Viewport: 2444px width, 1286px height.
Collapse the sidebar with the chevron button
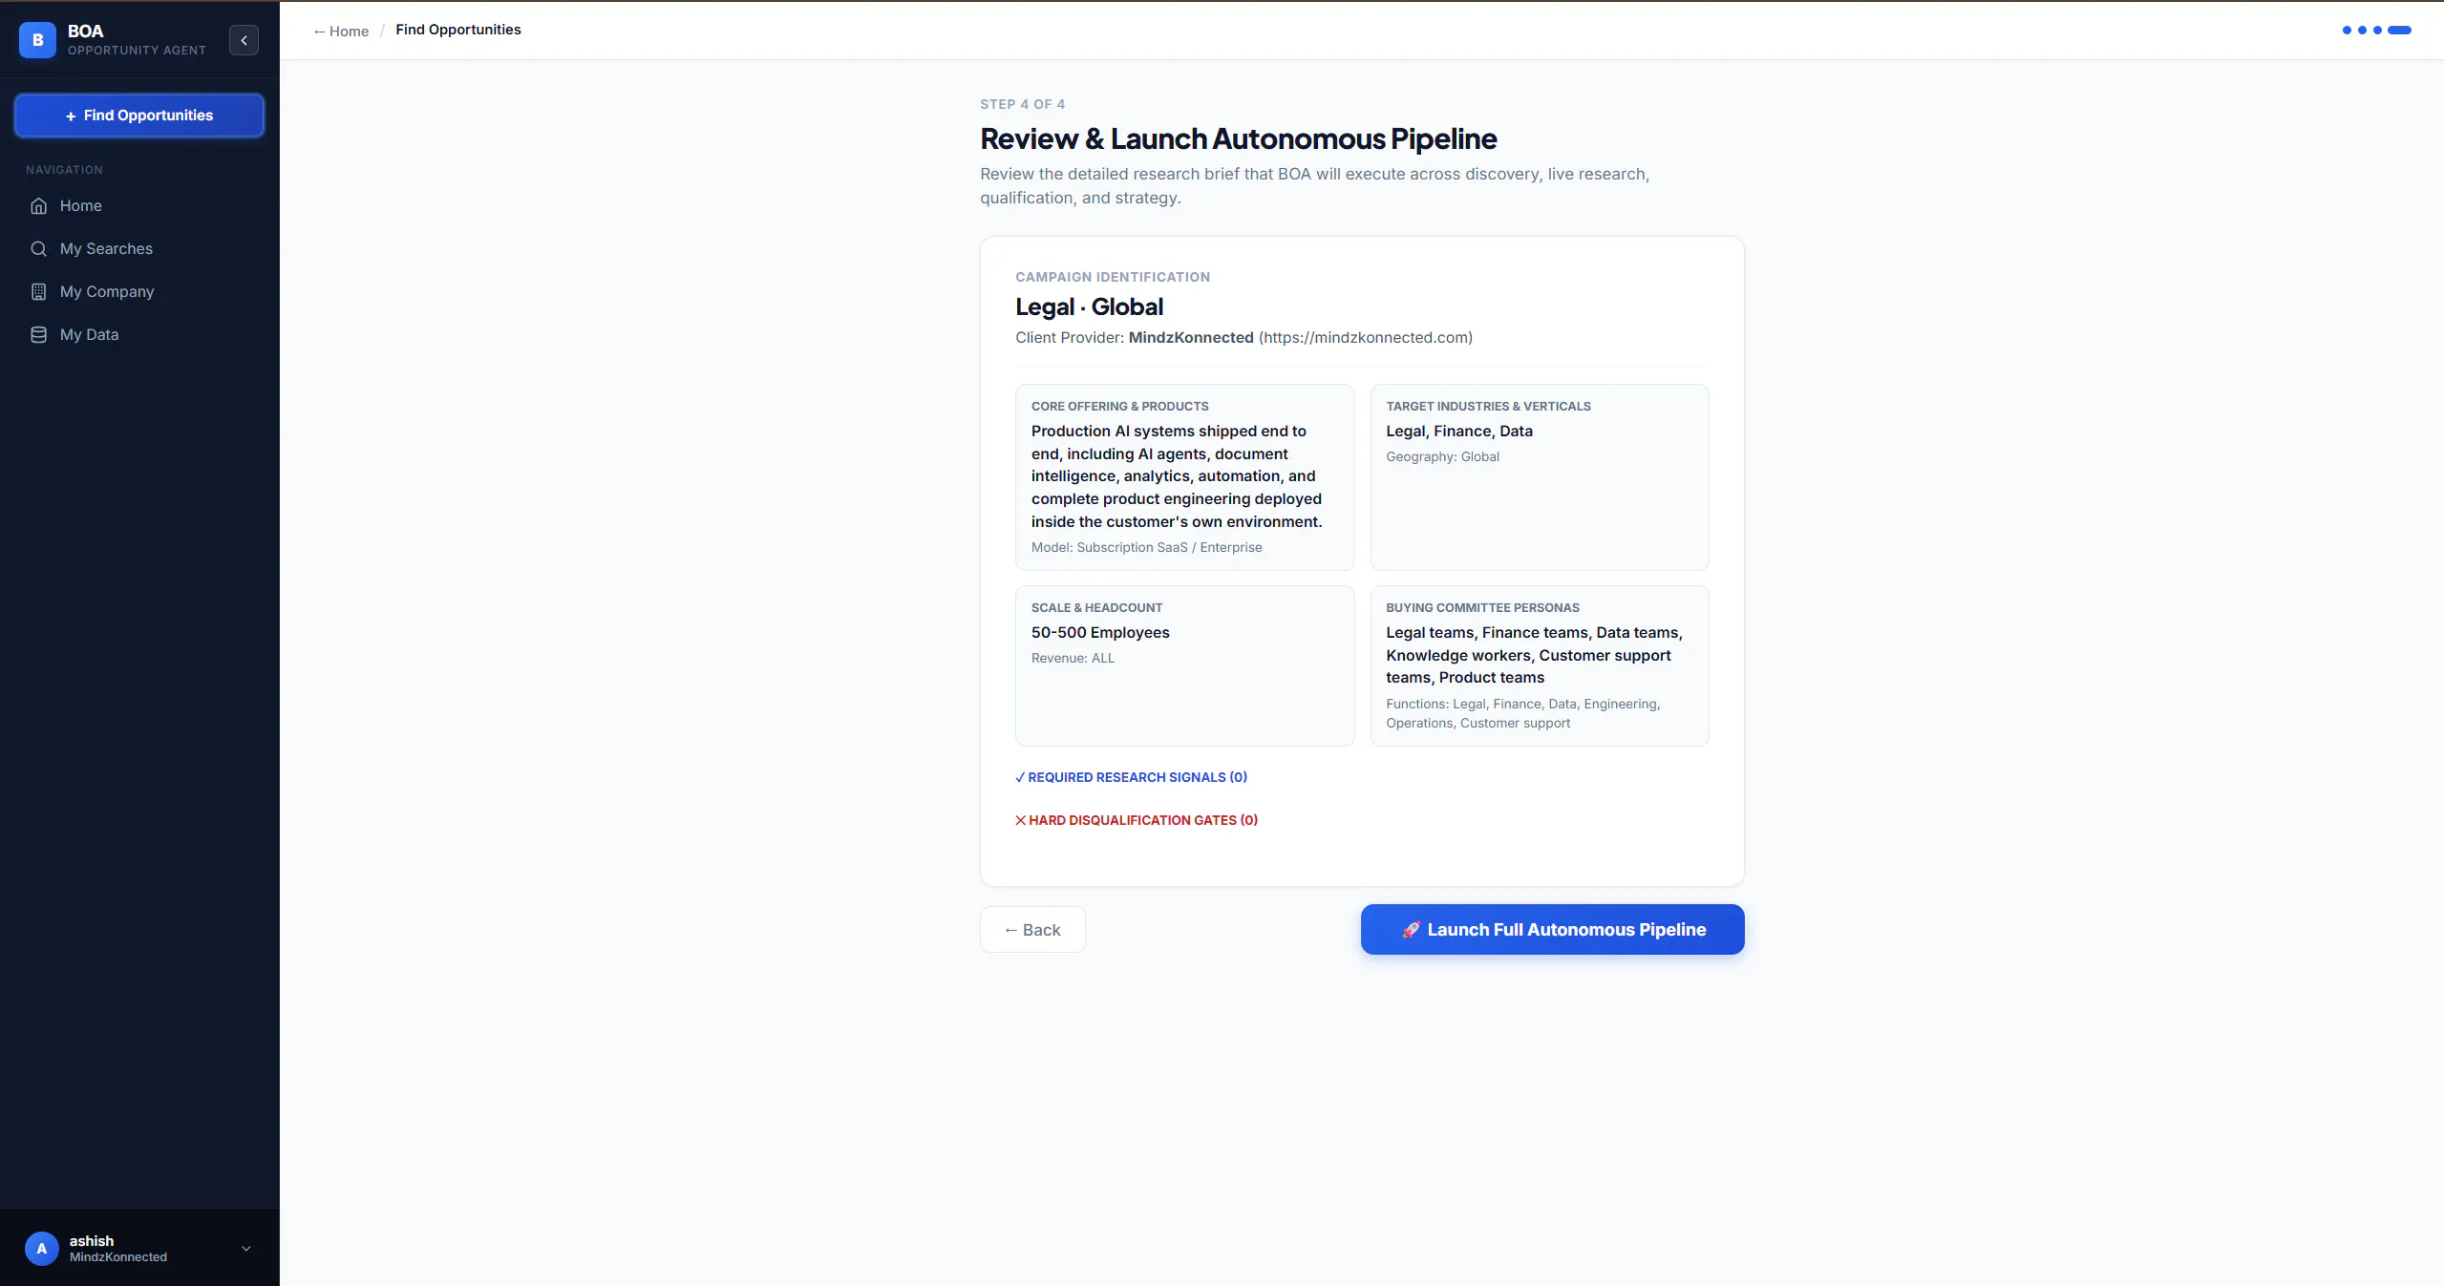point(244,40)
